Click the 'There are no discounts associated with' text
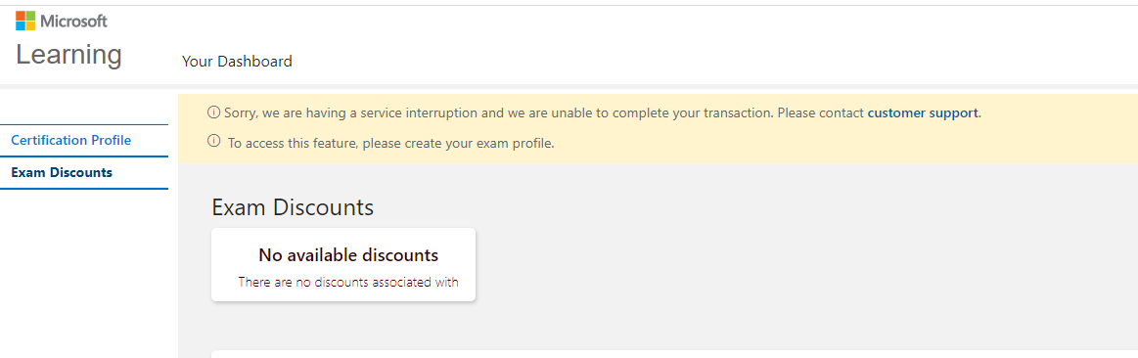 coord(348,283)
